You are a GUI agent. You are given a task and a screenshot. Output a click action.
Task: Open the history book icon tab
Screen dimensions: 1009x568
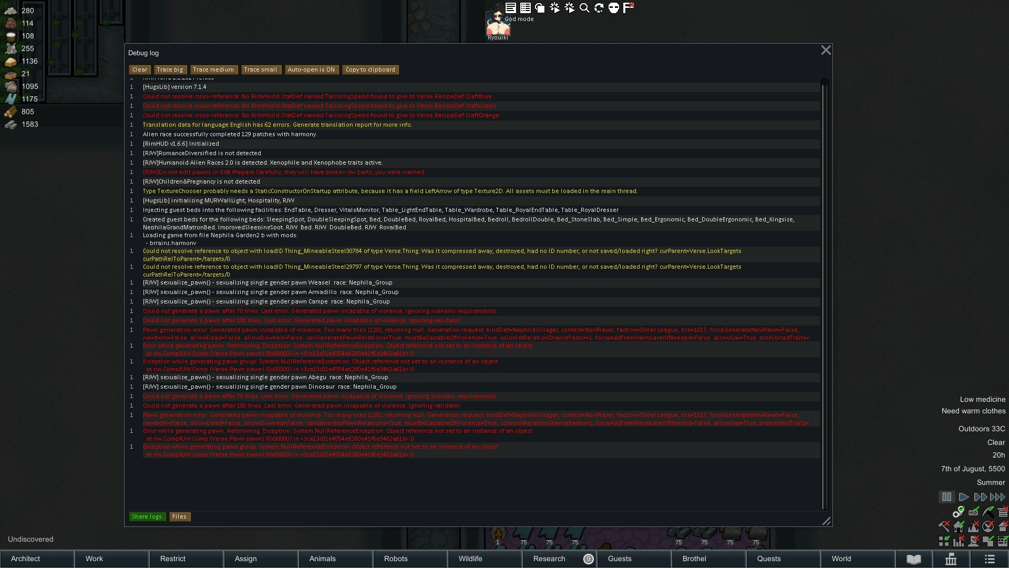[914, 559]
